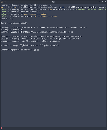The height and width of the screenshot is (130, 107).
Task: Click the fish title bar text
Action: tap(53, 2)
